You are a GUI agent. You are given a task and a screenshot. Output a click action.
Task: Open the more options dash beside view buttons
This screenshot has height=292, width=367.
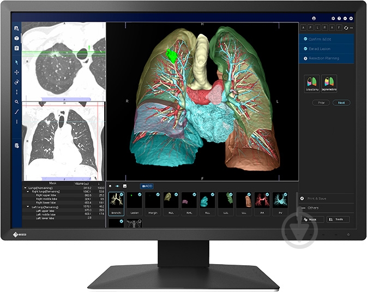pos(352,28)
